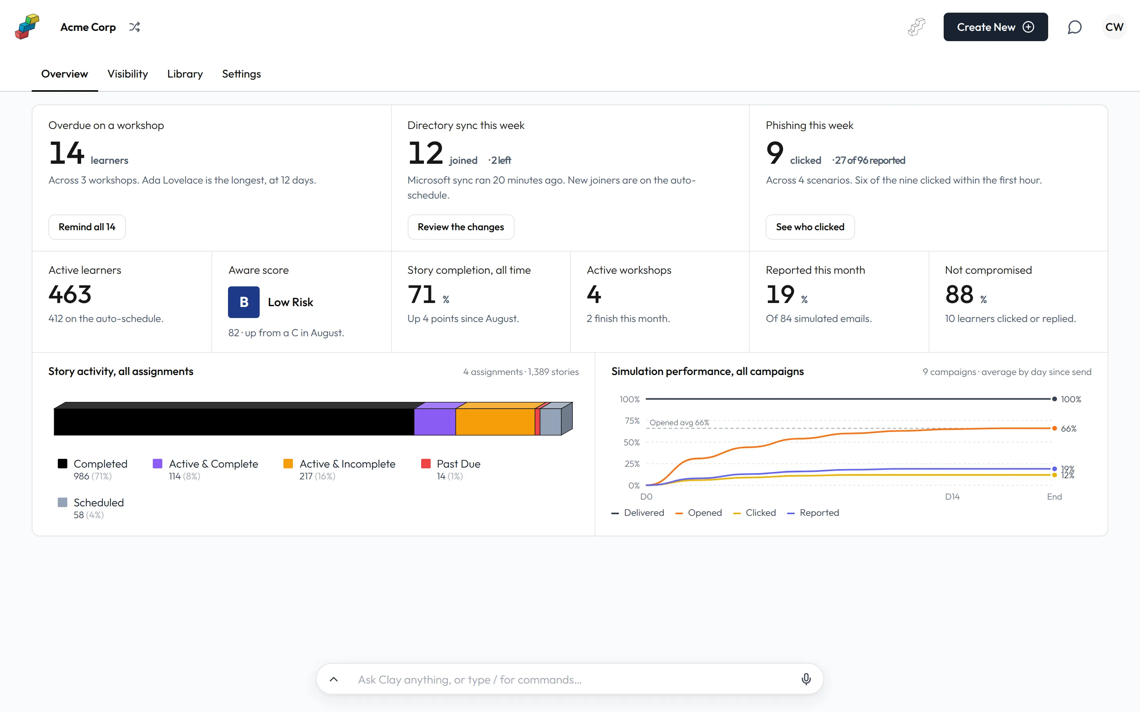Click Remind all 14 button
1140x712 pixels.
(87, 227)
